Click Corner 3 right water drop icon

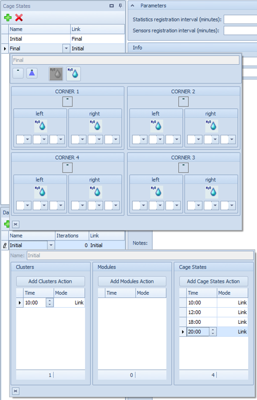tap(212, 192)
